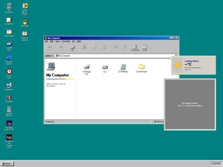
Task: Open the Task Planner desktop shortcut
Action: tap(9, 33)
